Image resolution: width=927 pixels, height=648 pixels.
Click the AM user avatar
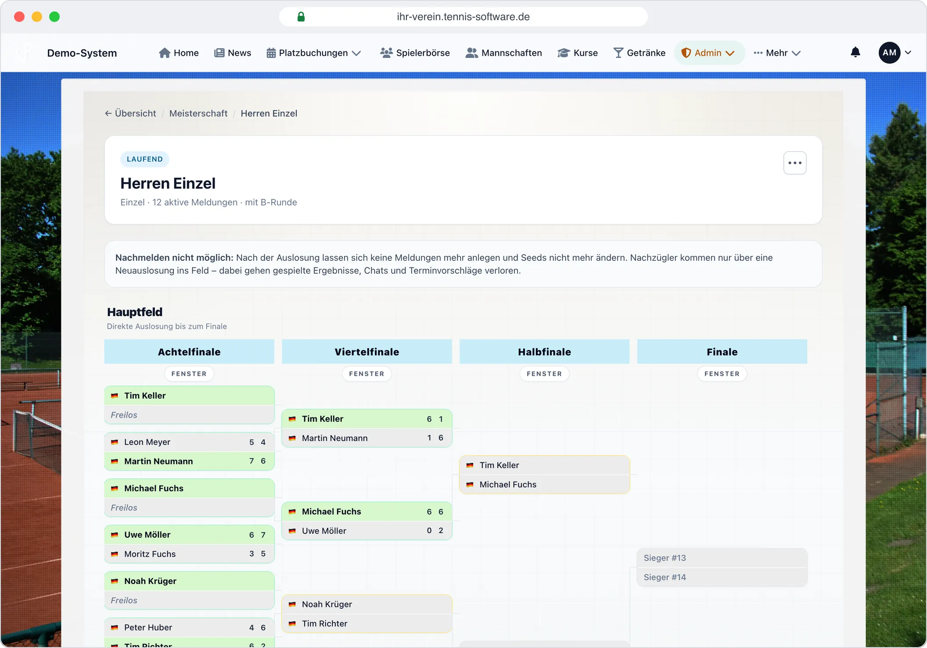click(x=889, y=53)
